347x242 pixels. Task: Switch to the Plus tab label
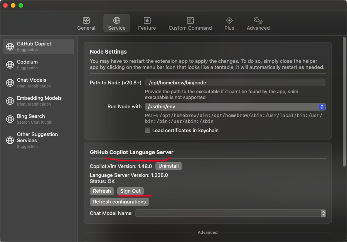229,28
